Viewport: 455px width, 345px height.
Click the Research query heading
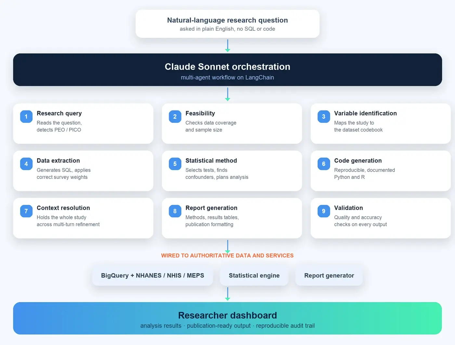(x=59, y=113)
